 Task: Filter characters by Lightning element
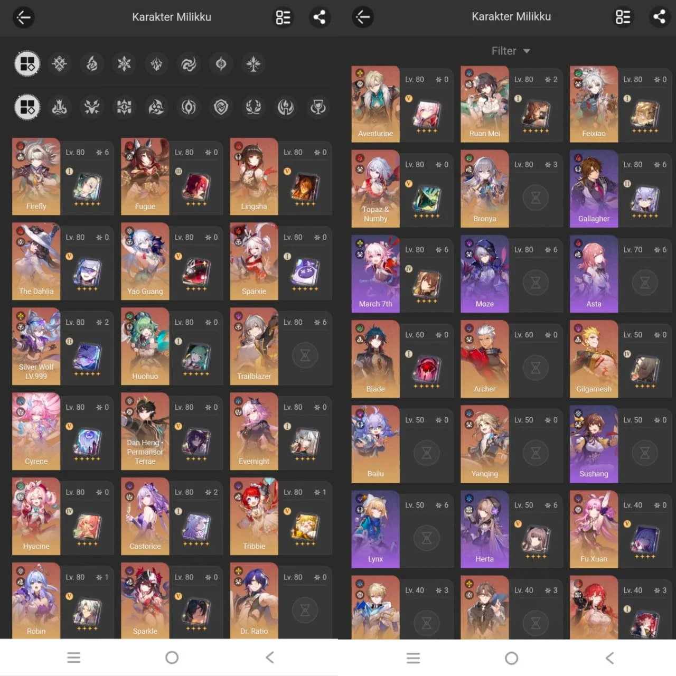tap(156, 64)
